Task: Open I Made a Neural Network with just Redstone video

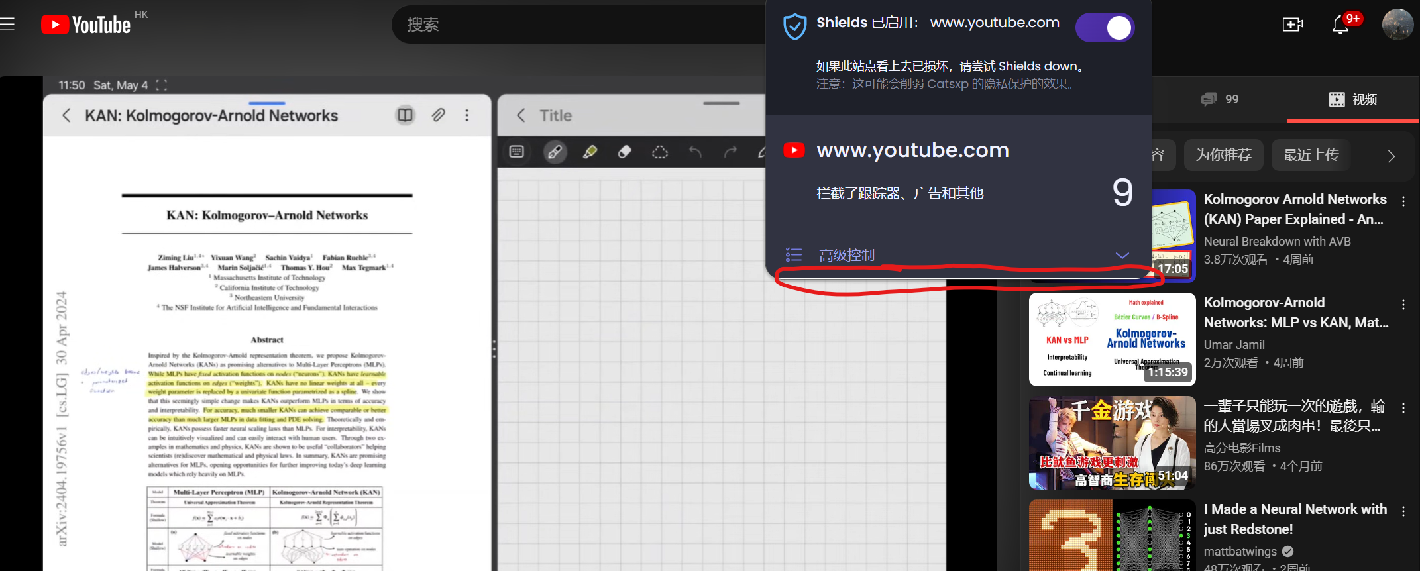Action: tap(1295, 519)
